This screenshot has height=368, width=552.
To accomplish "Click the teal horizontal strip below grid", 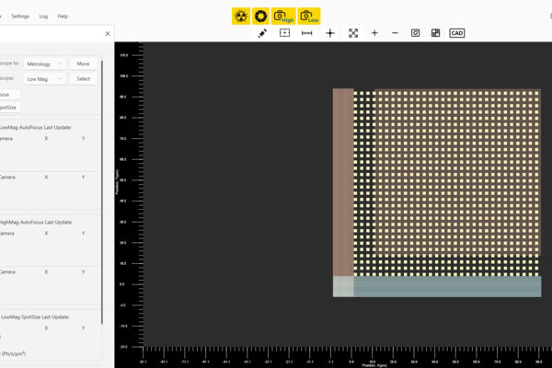I will (447, 286).
